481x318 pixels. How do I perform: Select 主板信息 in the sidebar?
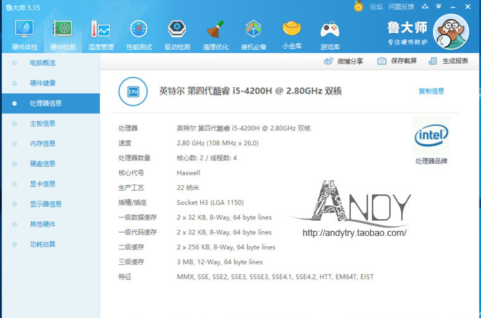click(x=51, y=124)
